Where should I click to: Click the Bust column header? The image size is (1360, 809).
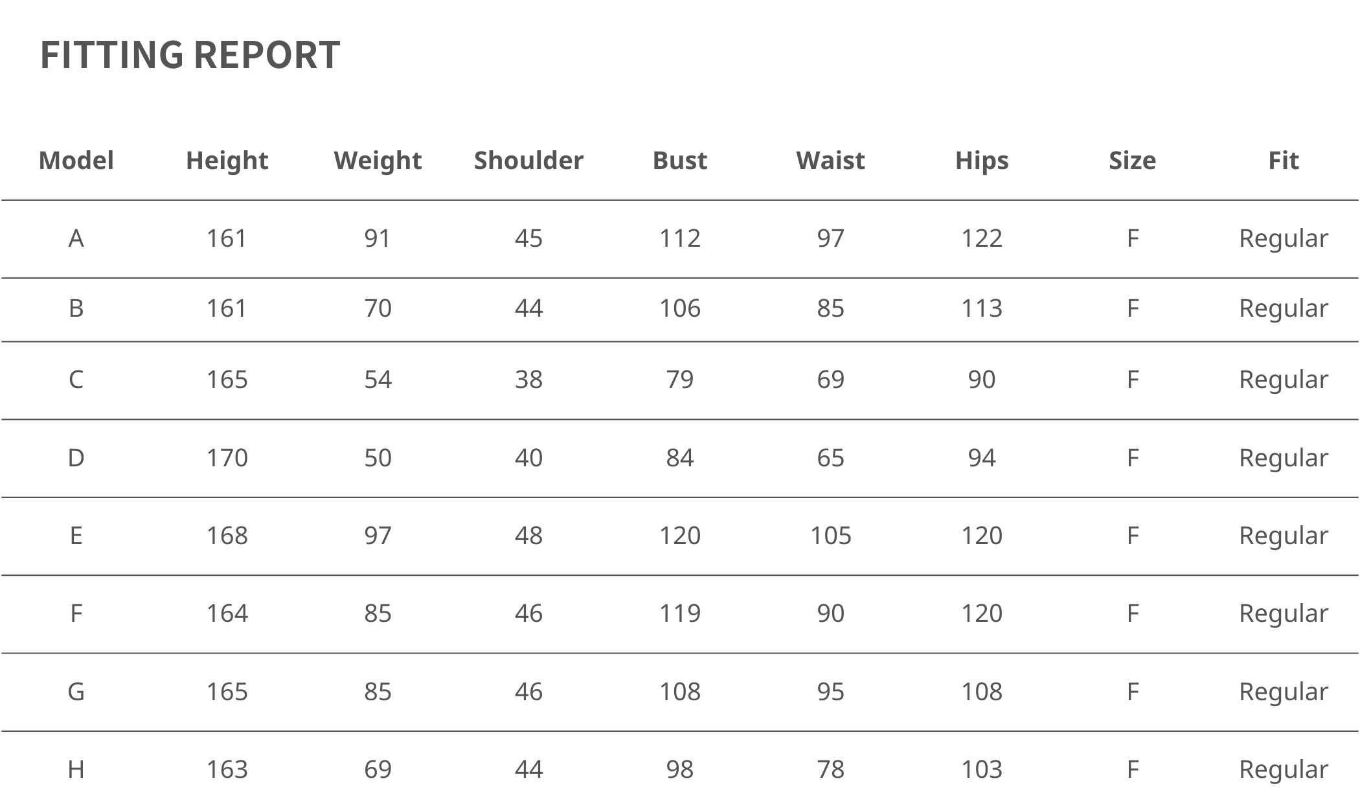(680, 161)
